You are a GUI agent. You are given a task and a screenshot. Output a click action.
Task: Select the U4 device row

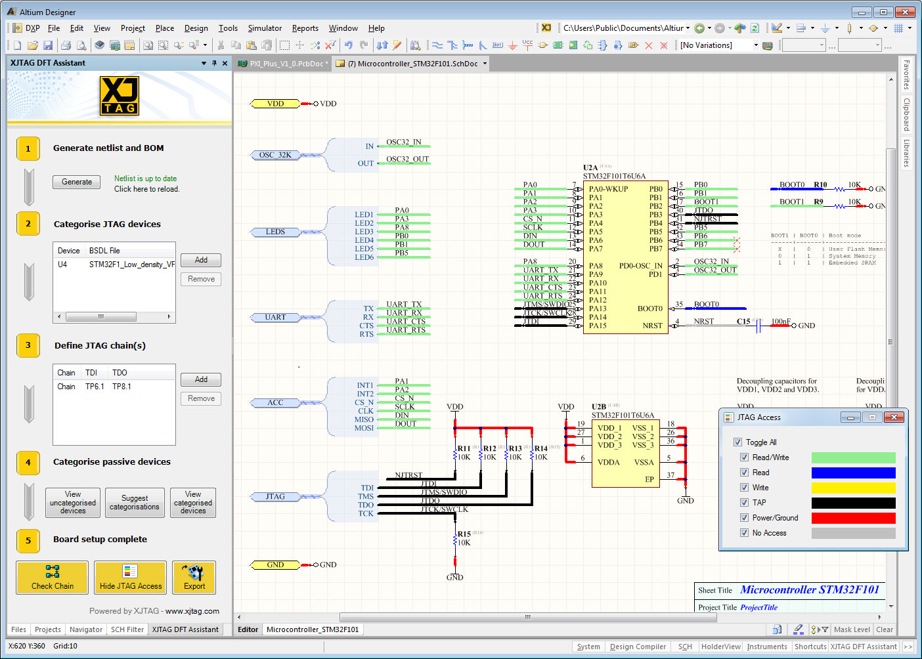(114, 265)
